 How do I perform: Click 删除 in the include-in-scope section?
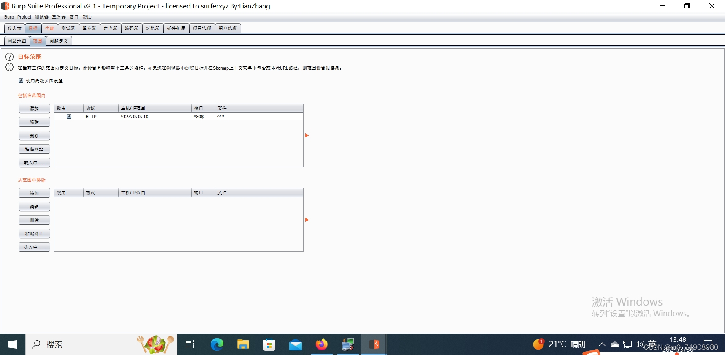pyautogui.click(x=34, y=136)
